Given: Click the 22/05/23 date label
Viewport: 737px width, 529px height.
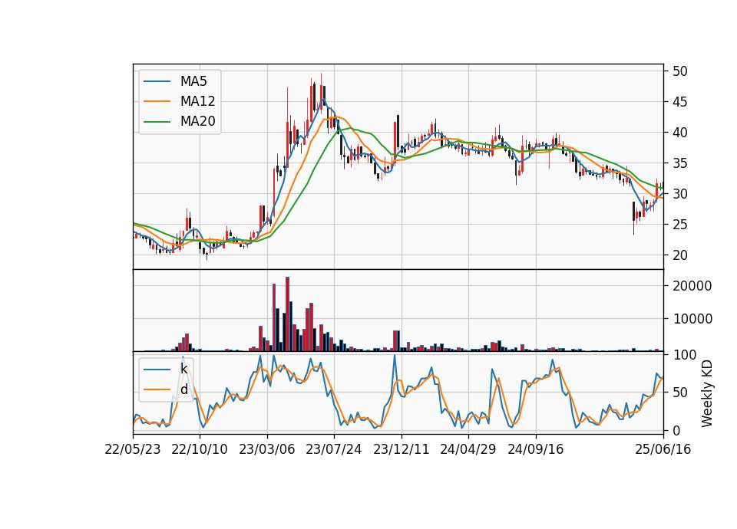Looking at the screenshot, I should click(133, 449).
